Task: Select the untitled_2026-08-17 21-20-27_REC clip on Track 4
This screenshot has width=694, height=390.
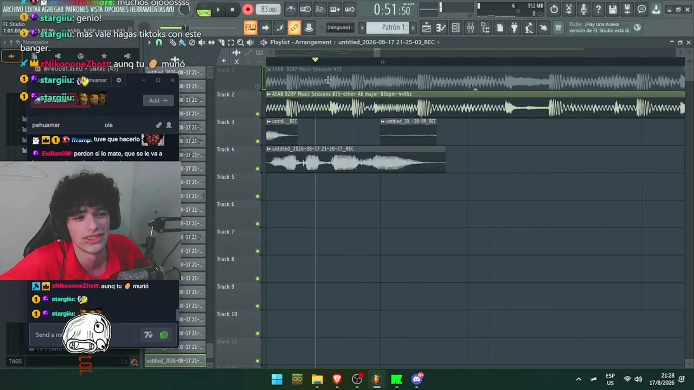Action: (356, 159)
